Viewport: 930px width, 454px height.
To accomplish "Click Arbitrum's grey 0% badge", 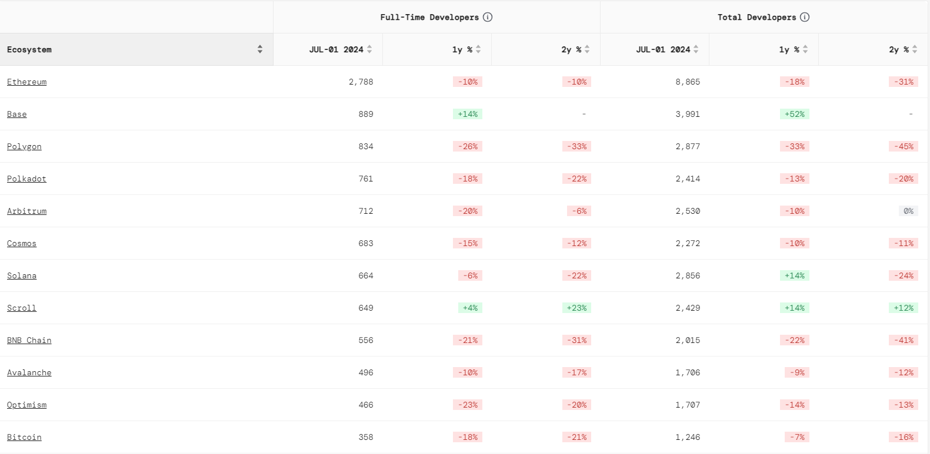I will [x=908, y=211].
